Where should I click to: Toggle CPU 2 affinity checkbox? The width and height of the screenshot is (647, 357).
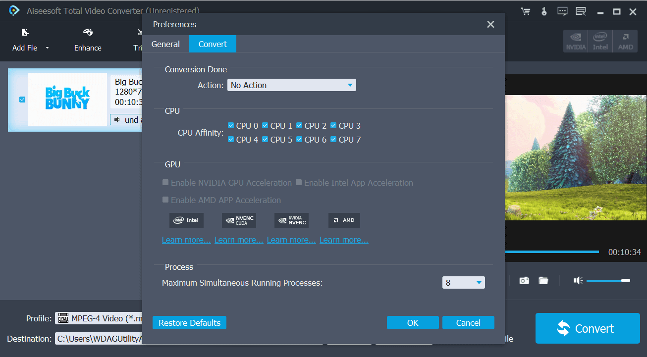point(299,125)
